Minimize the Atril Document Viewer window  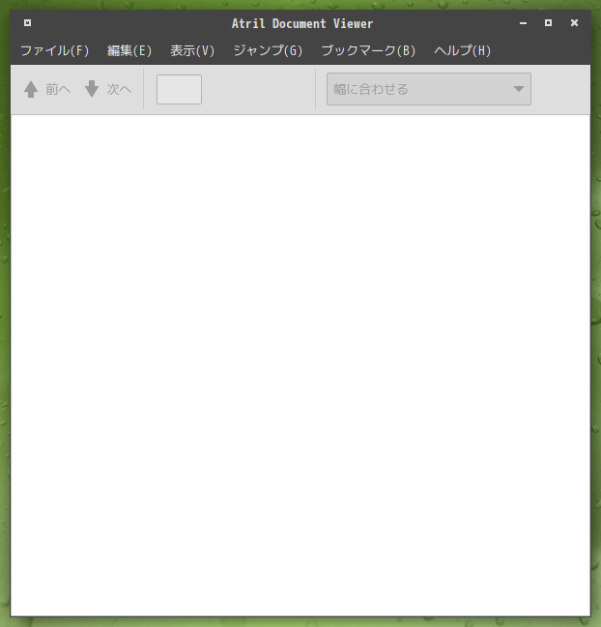point(523,23)
